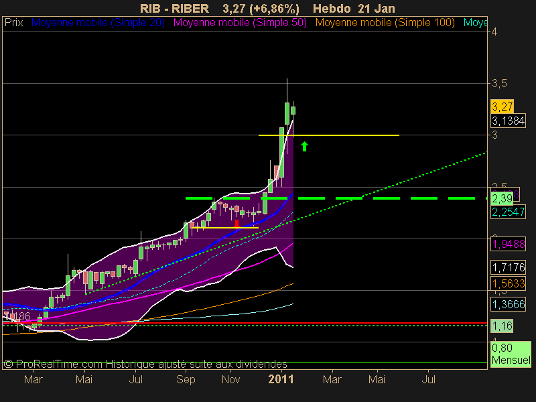Click the green up arrow marker
Image resolution: width=536 pixels, height=402 pixels.
(x=304, y=146)
